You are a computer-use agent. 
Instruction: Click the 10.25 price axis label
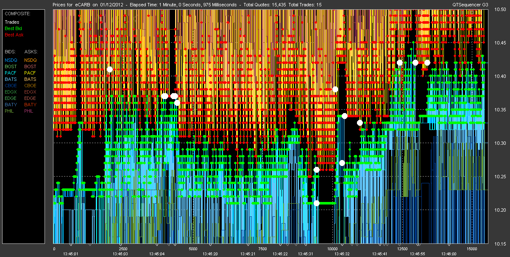coord(500,177)
